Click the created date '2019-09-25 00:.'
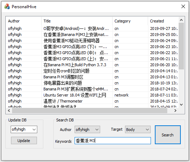The image size is (190, 162). [x=164, y=35]
